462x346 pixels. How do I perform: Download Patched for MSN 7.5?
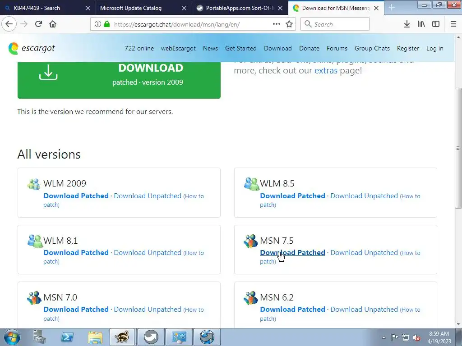(292, 252)
